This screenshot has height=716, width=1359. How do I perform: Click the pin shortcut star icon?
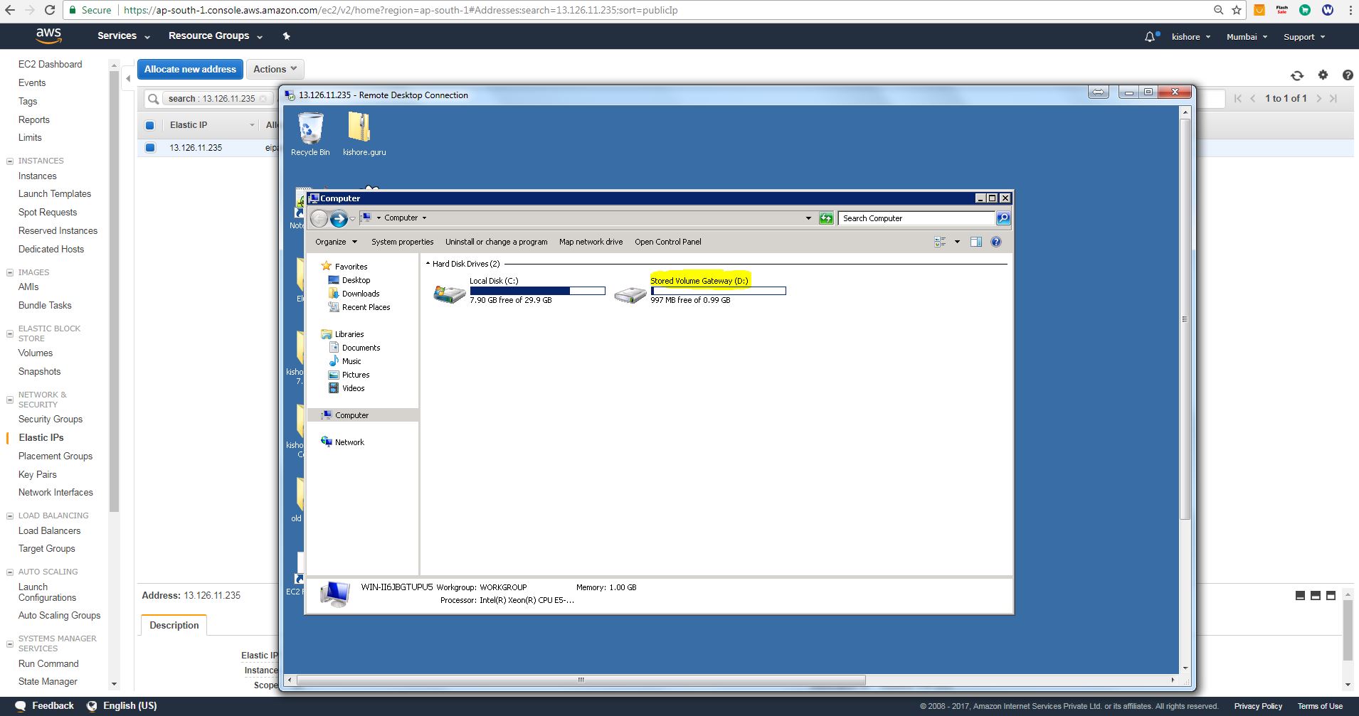click(x=286, y=36)
